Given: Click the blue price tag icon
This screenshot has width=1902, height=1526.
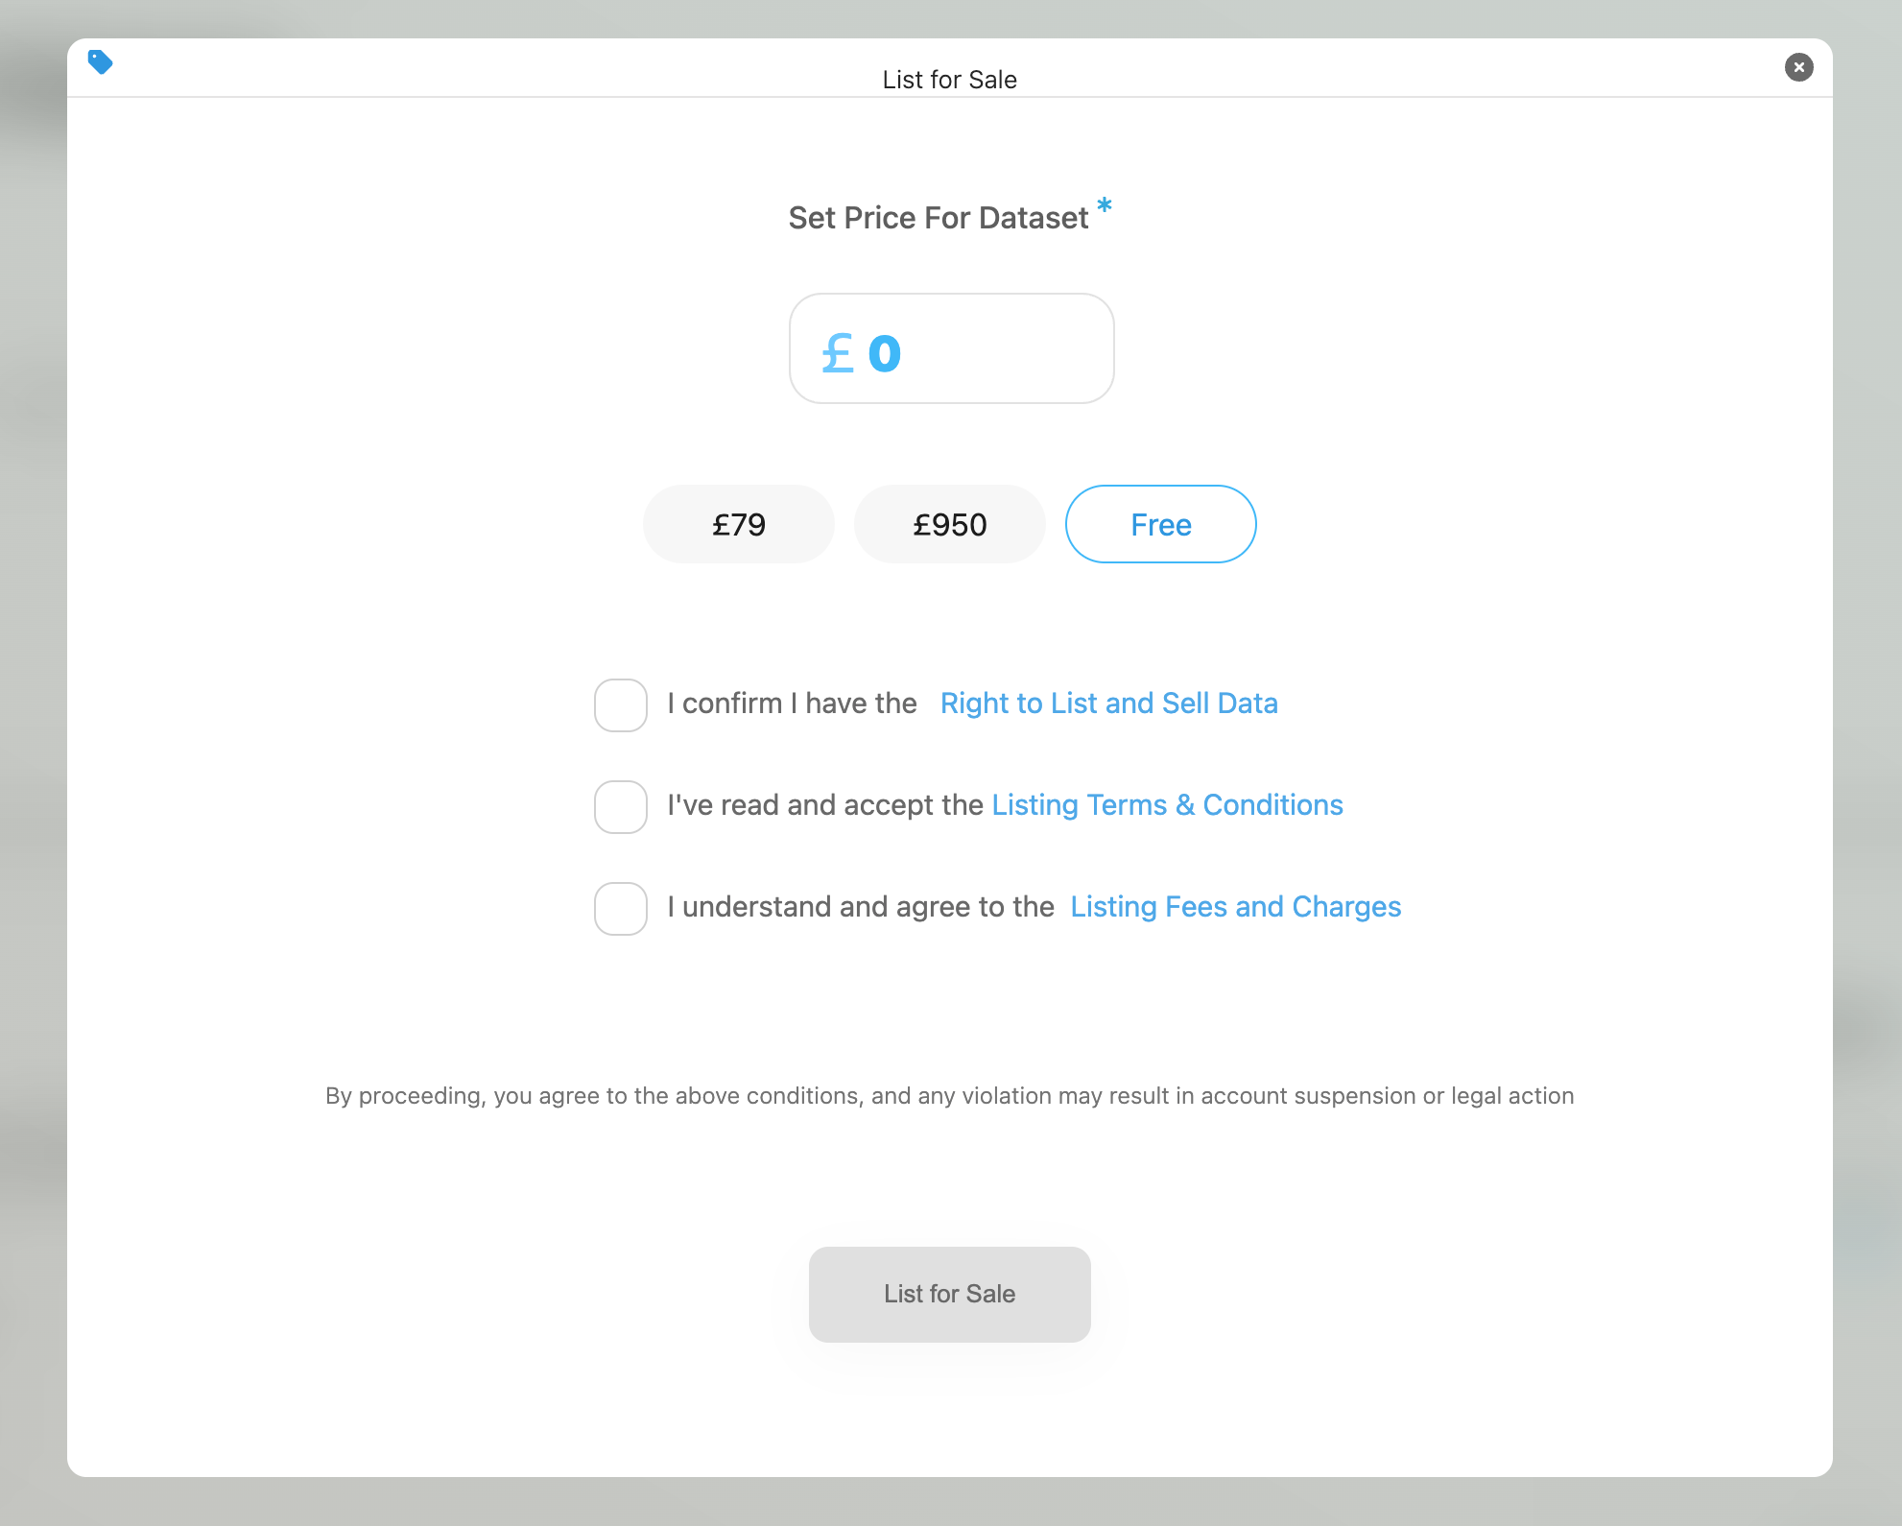Looking at the screenshot, I should pyautogui.click(x=100, y=62).
